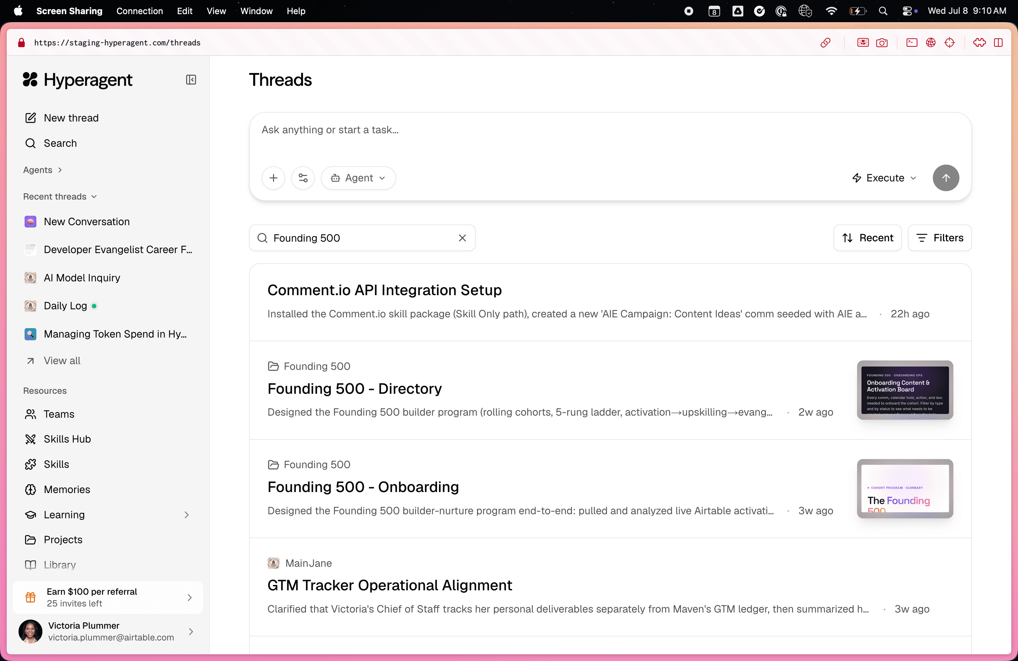Screen dimensions: 1018x661
Task: Collapse the Recent threads section
Action: 60,196
